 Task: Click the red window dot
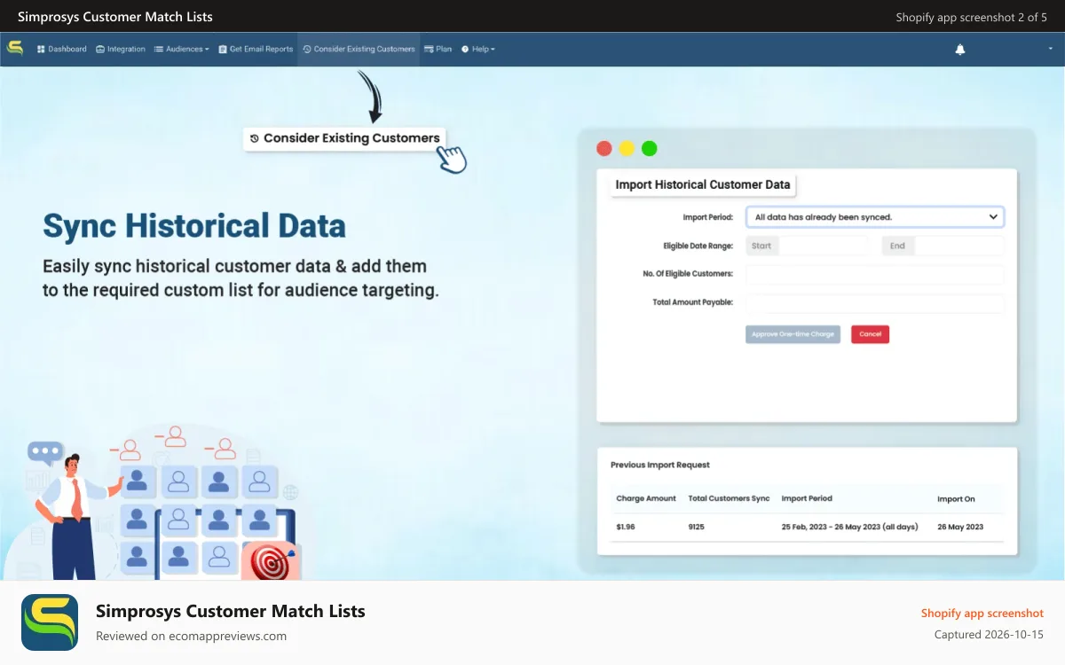pyautogui.click(x=604, y=149)
